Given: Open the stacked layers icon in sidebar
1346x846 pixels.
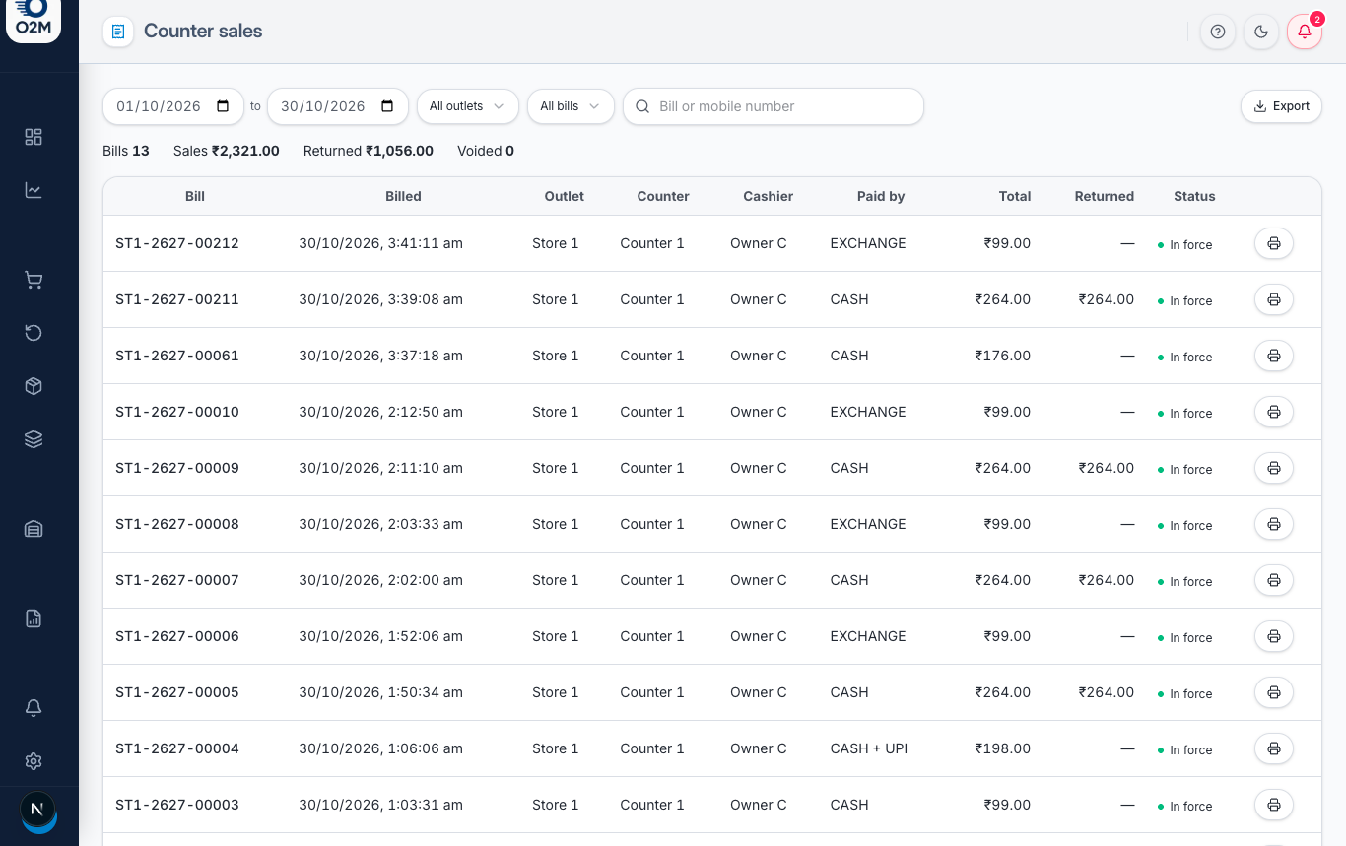Looking at the screenshot, I should (x=34, y=439).
